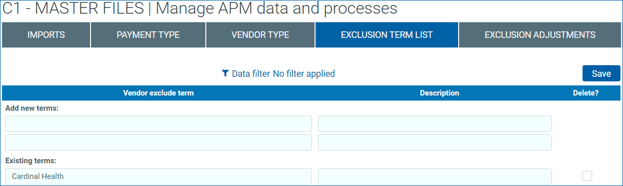
Task: Click the 'No filter applied' text
Action: click(304, 74)
